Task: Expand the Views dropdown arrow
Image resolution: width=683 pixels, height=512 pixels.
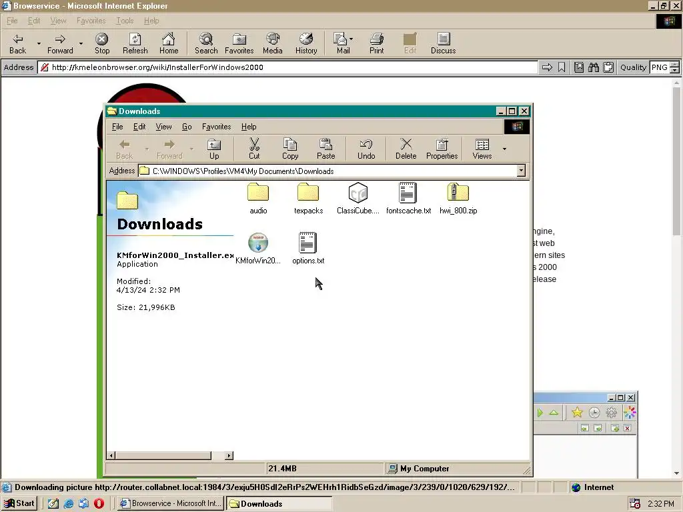Action: point(504,149)
